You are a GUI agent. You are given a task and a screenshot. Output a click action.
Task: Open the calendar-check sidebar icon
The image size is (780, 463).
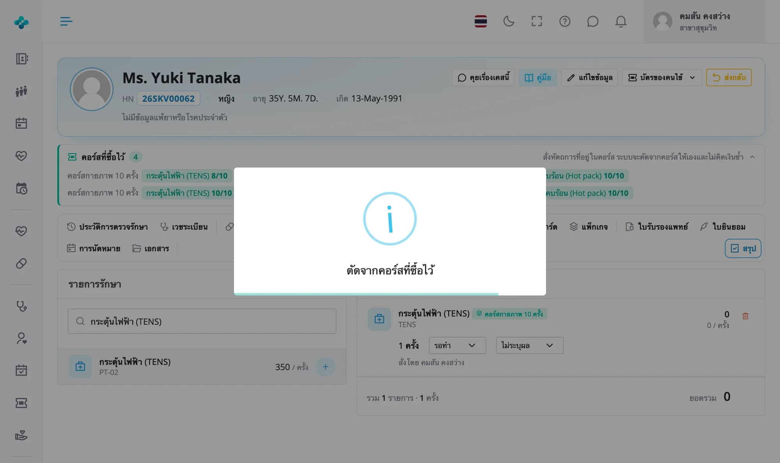[x=21, y=370]
